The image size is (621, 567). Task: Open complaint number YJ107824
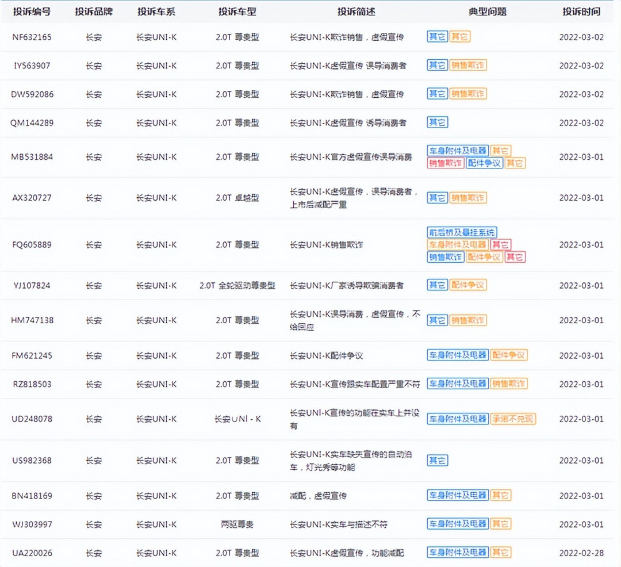click(32, 285)
